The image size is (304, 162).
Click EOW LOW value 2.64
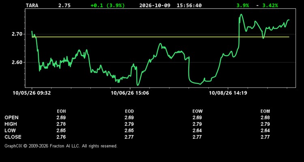[197, 130]
